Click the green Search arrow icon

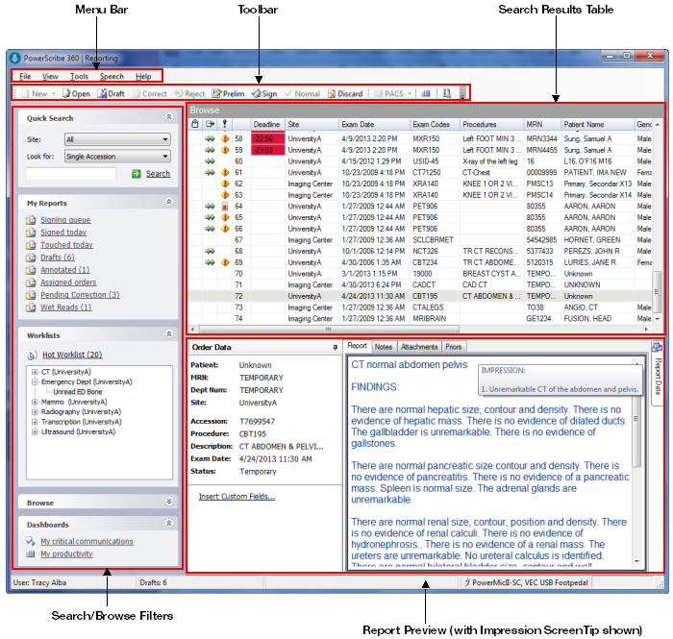pos(137,174)
